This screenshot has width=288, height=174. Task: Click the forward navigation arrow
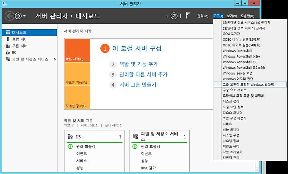pyautogui.click(x=18, y=16)
